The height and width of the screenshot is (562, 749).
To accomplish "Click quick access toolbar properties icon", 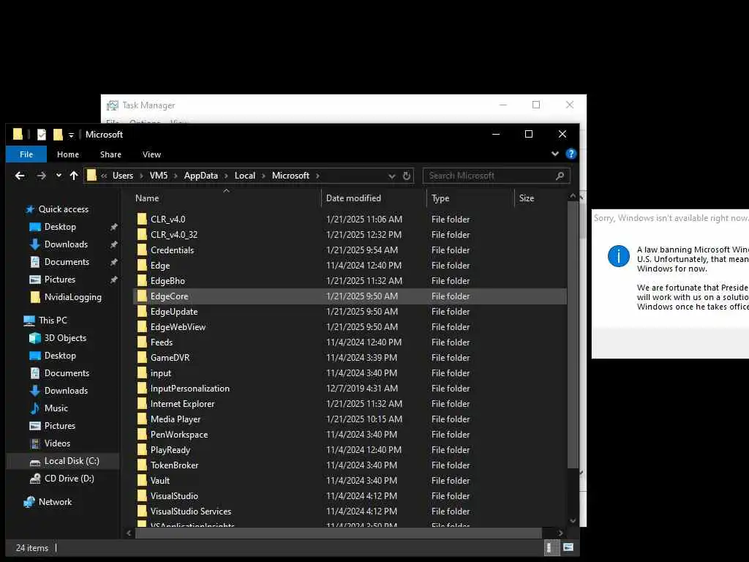I will coord(42,135).
